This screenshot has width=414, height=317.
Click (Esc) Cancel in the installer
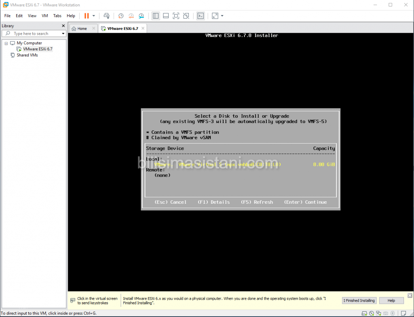point(170,202)
